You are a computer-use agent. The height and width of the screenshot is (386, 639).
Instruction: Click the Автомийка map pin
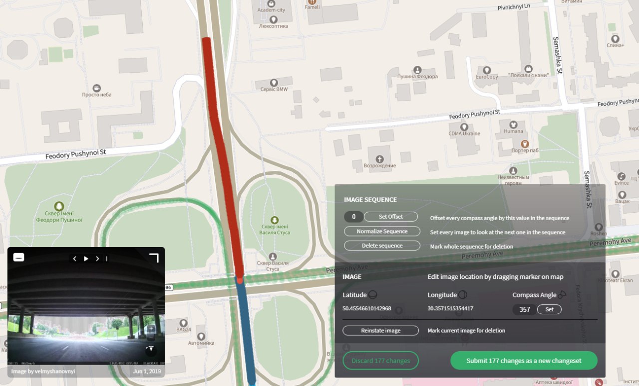201,336
